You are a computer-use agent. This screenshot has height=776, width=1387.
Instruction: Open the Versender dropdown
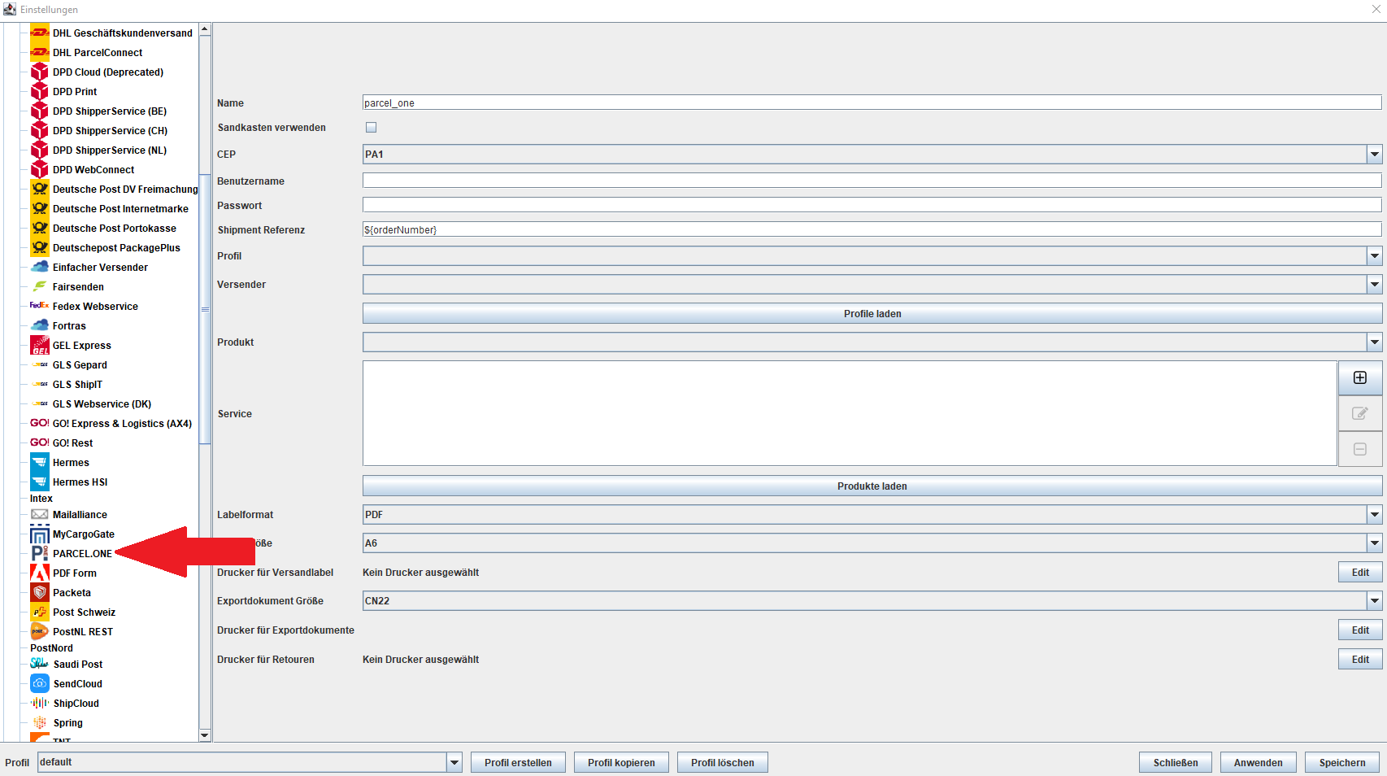point(872,285)
